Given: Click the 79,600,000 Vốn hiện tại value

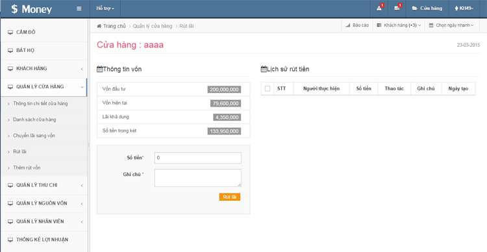Looking at the screenshot, I should pos(225,103).
